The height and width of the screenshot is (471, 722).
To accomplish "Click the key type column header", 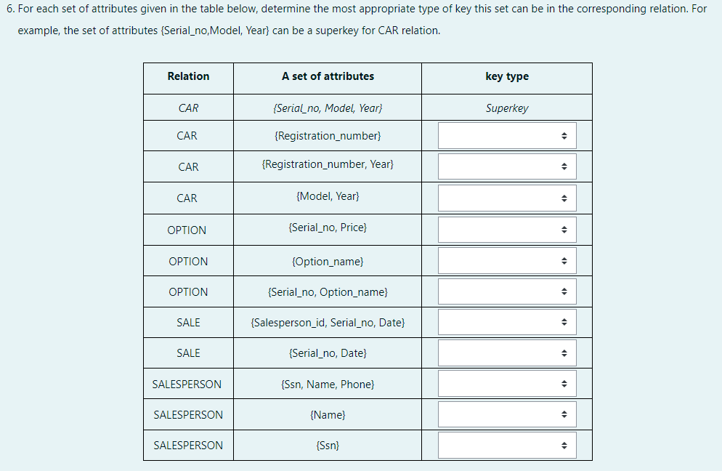I will [x=506, y=78].
